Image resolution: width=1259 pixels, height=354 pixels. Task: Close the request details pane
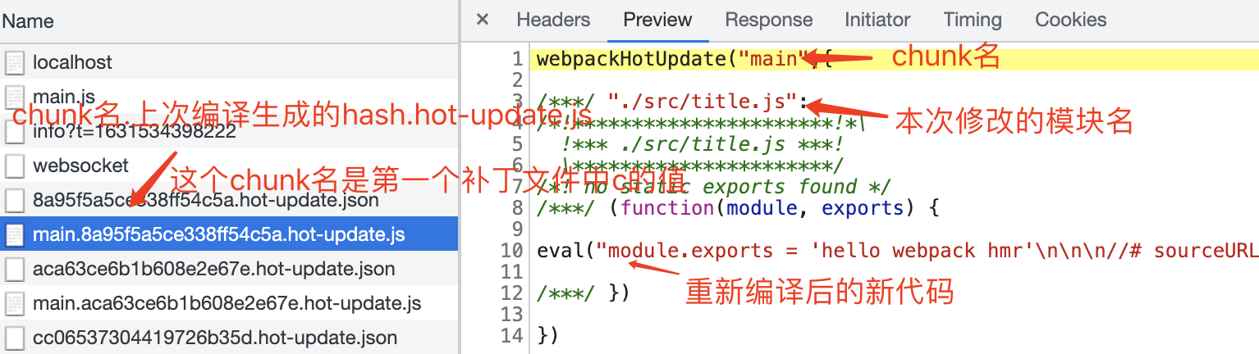[483, 20]
